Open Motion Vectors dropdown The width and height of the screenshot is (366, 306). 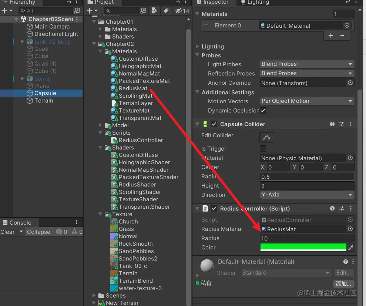307,101
